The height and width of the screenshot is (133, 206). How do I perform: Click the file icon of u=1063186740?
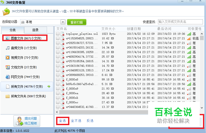[62, 66]
